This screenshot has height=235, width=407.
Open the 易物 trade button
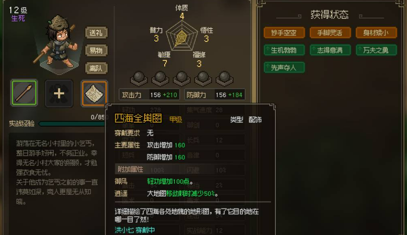click(x=96, y=50)
